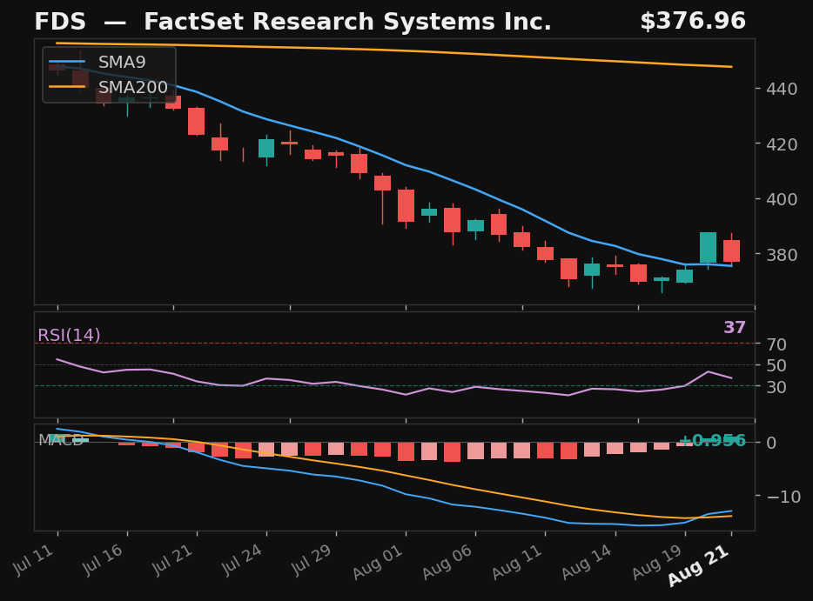The image size is (813, 601).
Task: Click the Aug 06 date label
Action: [447, 562]
